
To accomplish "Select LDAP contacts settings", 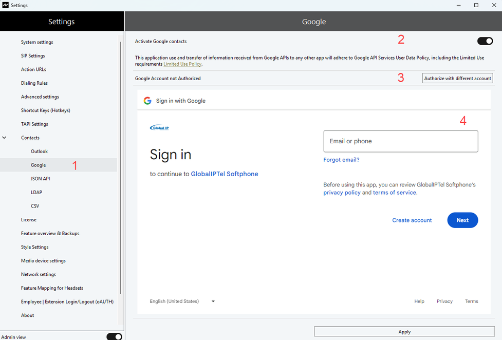I will 36,193.
